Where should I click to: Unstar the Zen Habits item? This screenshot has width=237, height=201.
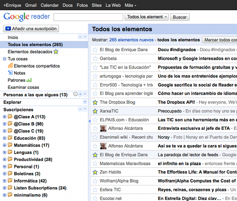[95, 172]
